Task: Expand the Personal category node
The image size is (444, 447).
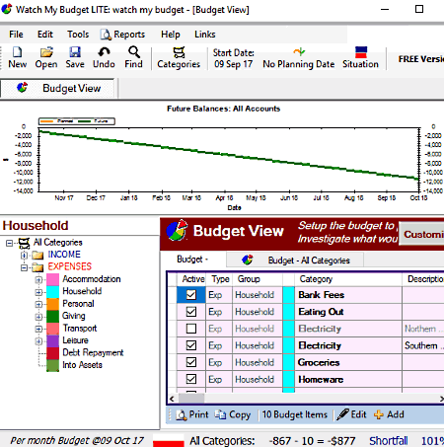Action: (x=38, y=304)
